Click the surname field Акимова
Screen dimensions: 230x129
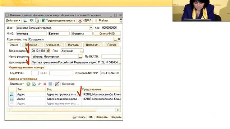click(32, 34)
